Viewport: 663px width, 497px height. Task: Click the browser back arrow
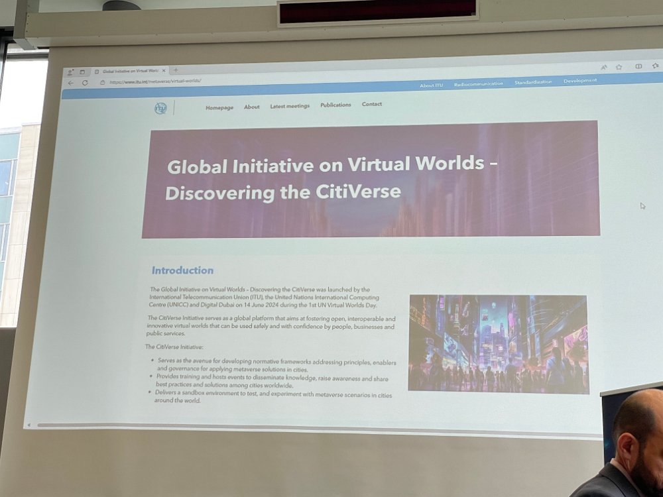point(71,83)
